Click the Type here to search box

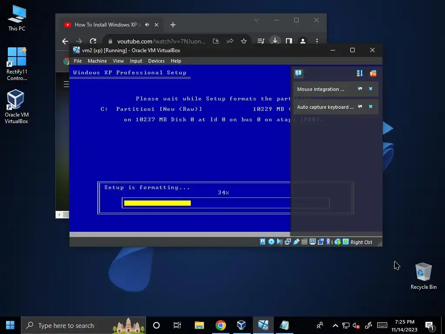83,325
